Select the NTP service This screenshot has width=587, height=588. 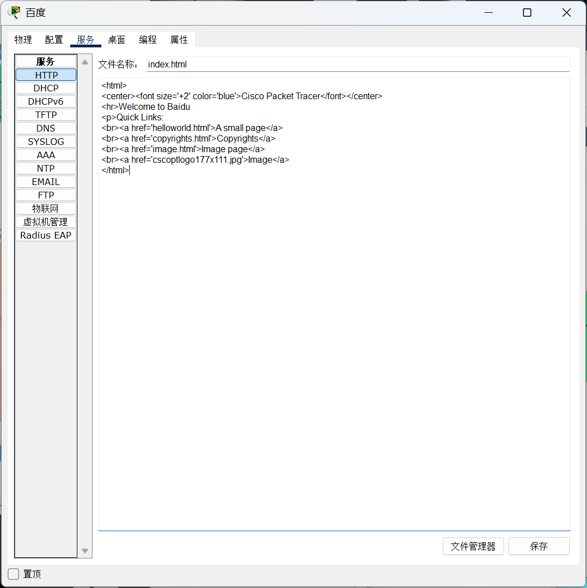46,168
